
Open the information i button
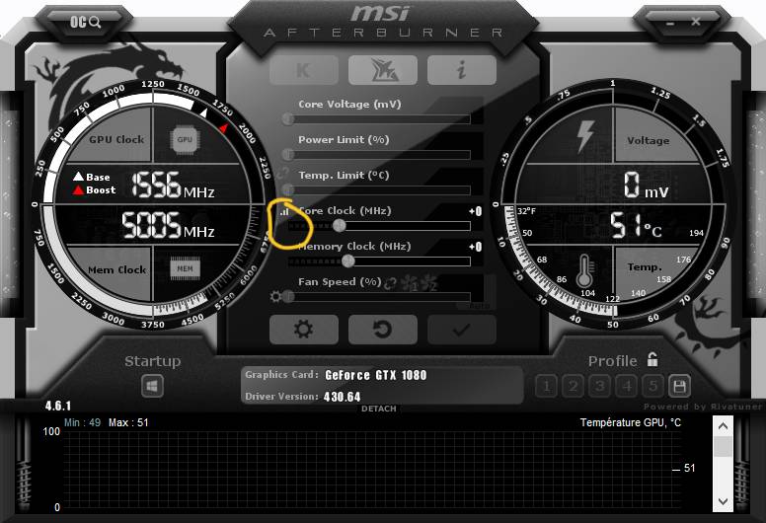tap(462, 70)
